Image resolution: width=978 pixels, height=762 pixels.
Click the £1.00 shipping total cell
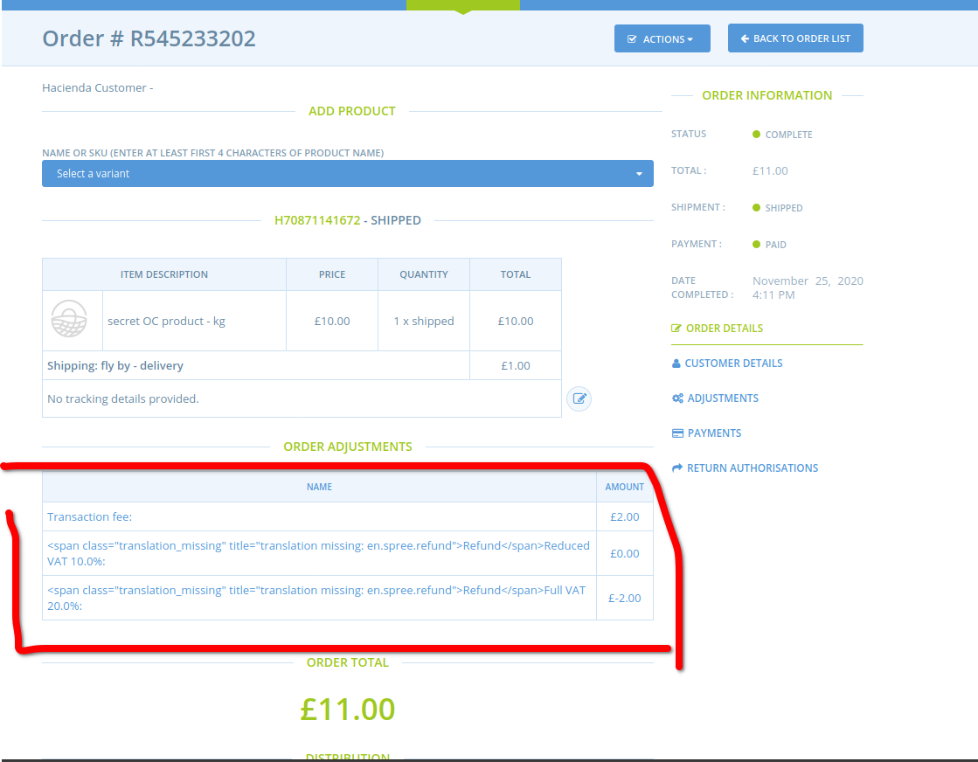pos(515,365)
